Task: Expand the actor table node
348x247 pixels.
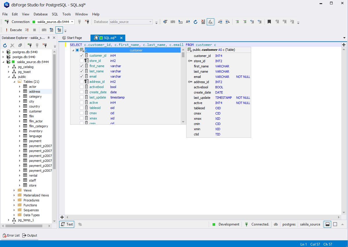Action: (x=20, y=87)
